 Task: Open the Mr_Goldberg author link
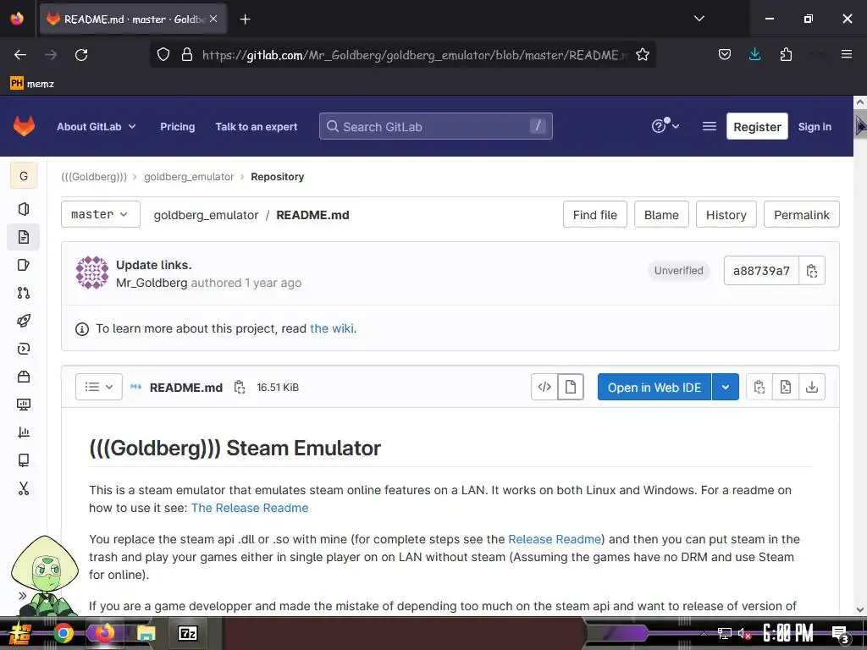152,283
